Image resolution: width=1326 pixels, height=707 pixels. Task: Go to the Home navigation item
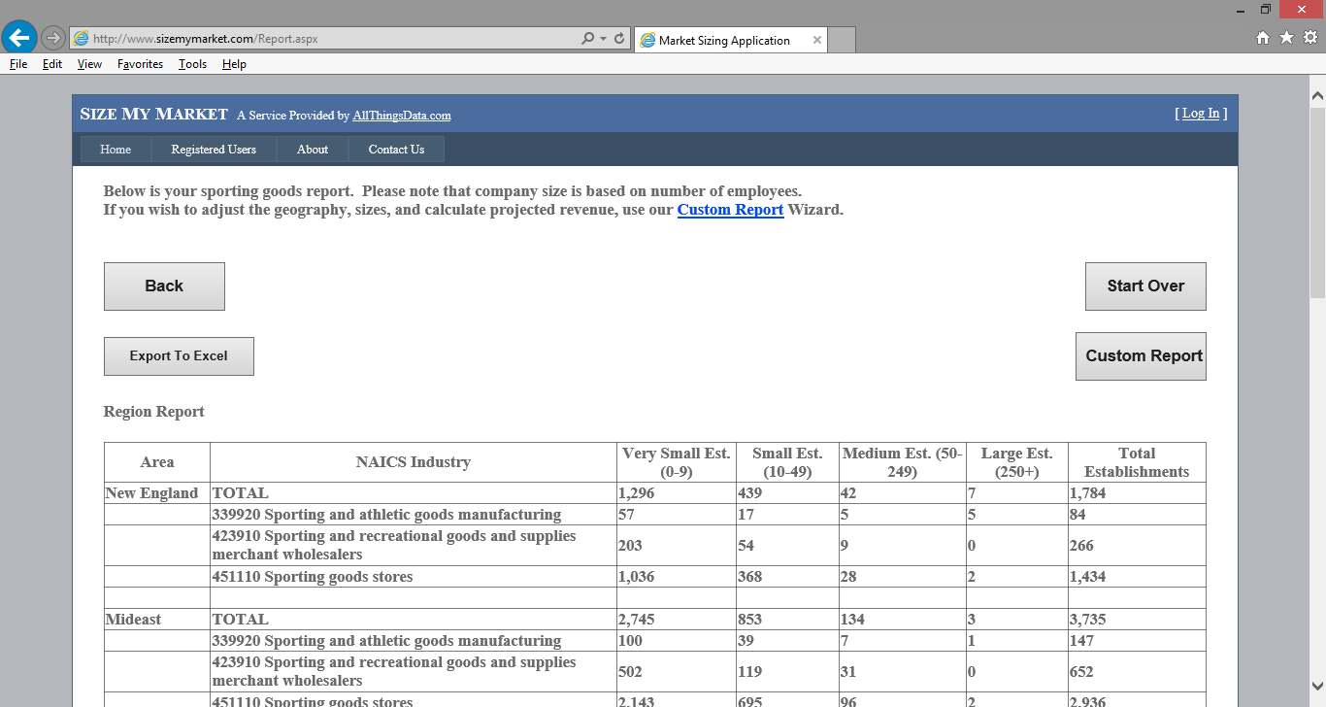(x=116, y=150)
